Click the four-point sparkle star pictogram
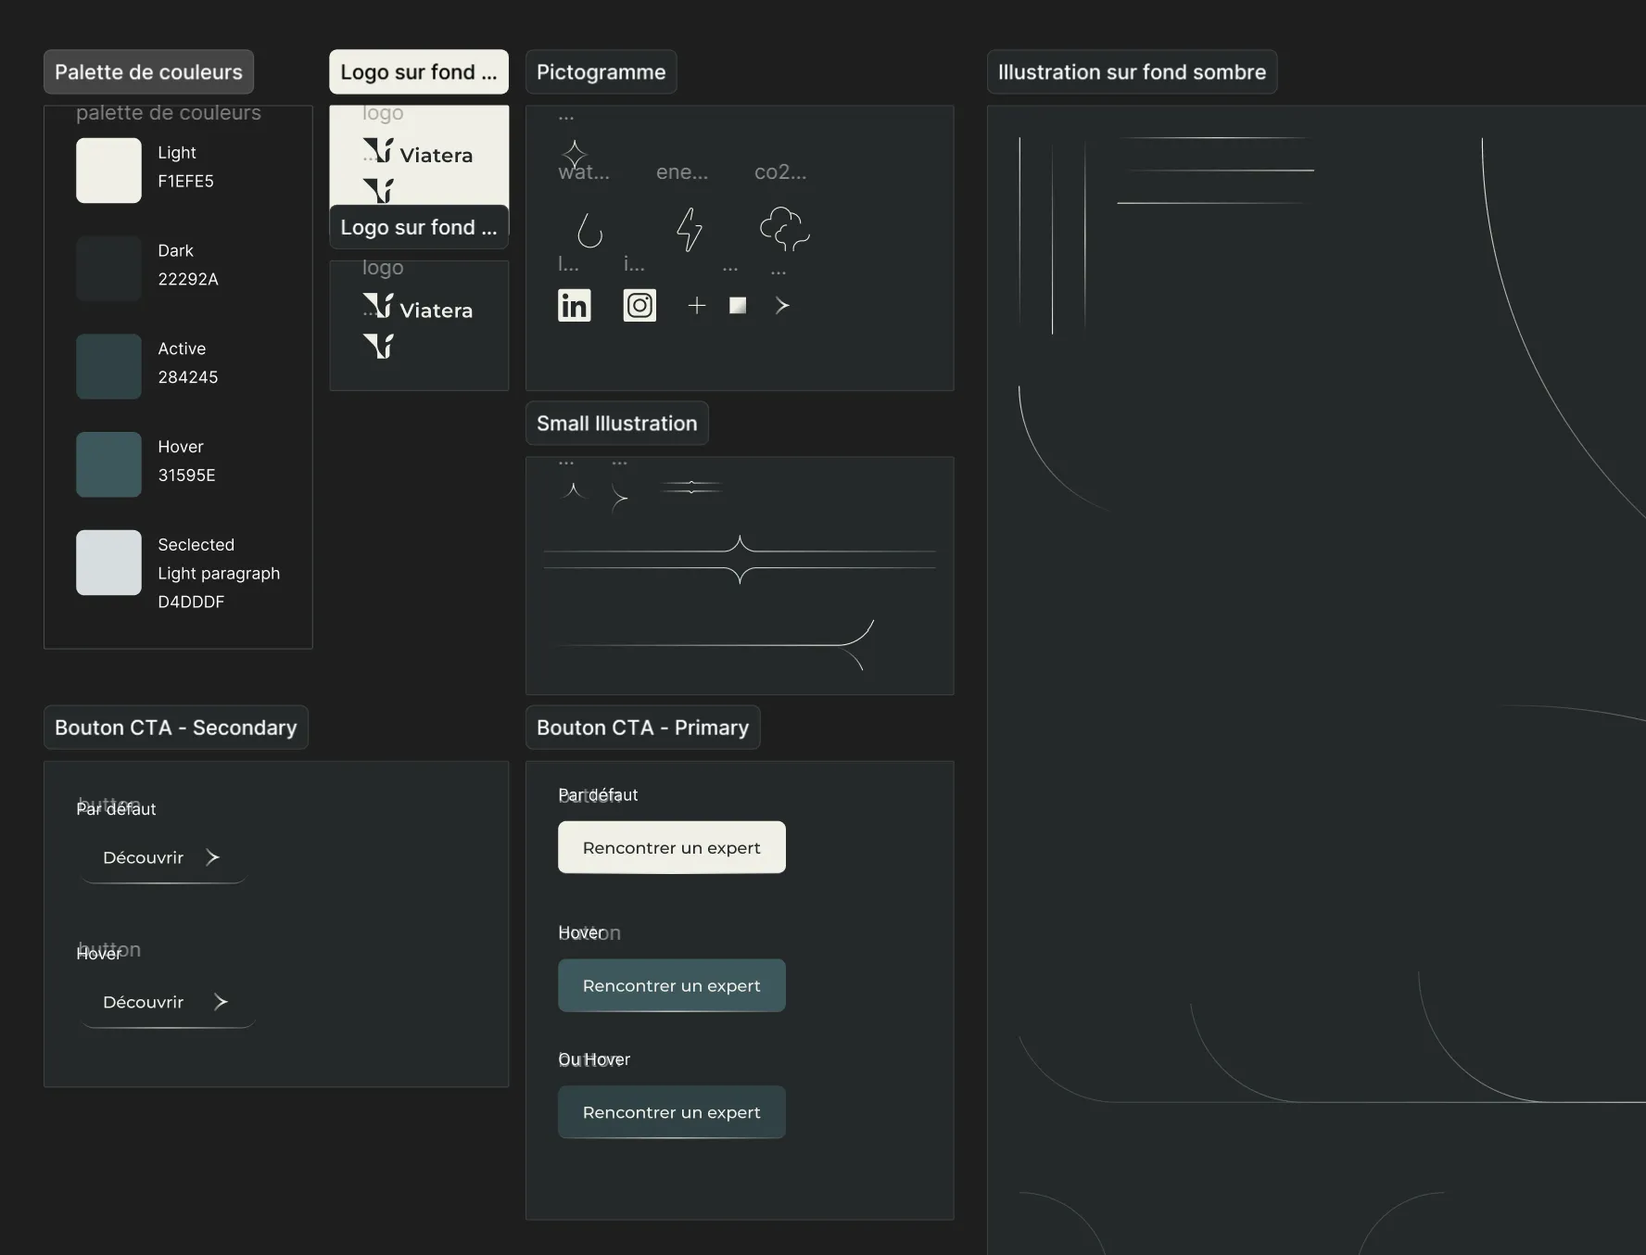Image resolution: width=1646 pixels, height=1255 pixels. (575, 154)
